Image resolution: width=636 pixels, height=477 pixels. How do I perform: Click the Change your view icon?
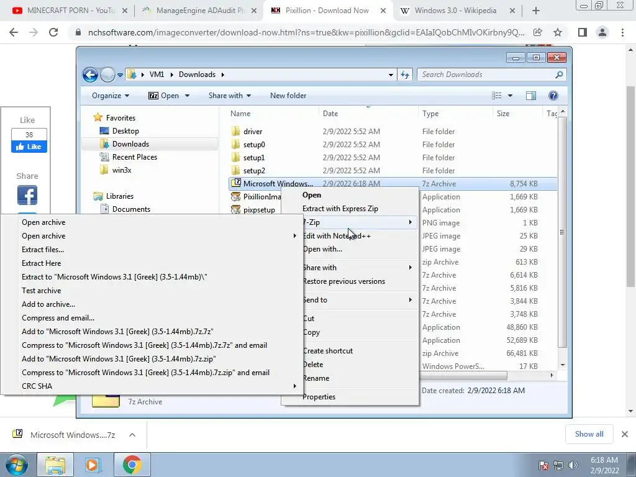[x=497, y=95]
